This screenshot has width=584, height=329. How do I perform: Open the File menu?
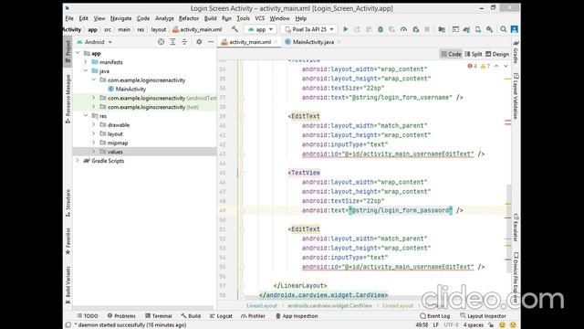[x=69, y=18]
